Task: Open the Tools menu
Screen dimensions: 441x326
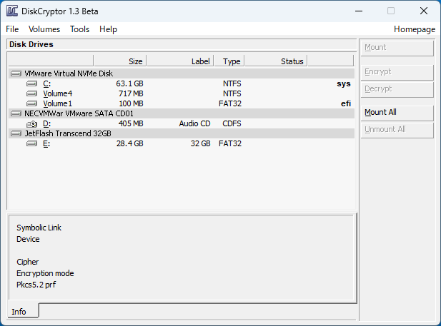Action: point(79,29)
